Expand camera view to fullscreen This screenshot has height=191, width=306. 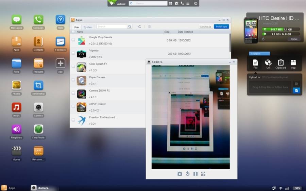click(x=203, y=174)
